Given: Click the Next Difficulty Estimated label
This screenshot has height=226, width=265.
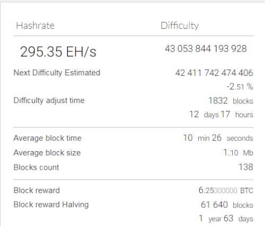Looking at the screenshot, I should [x=57, y=73].
